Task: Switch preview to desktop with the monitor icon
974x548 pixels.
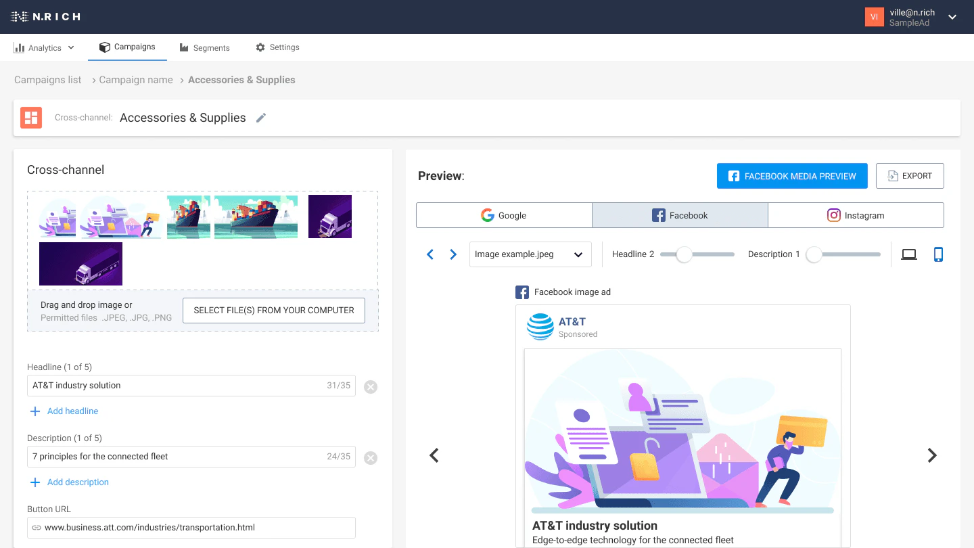Action: pos(909,254)
